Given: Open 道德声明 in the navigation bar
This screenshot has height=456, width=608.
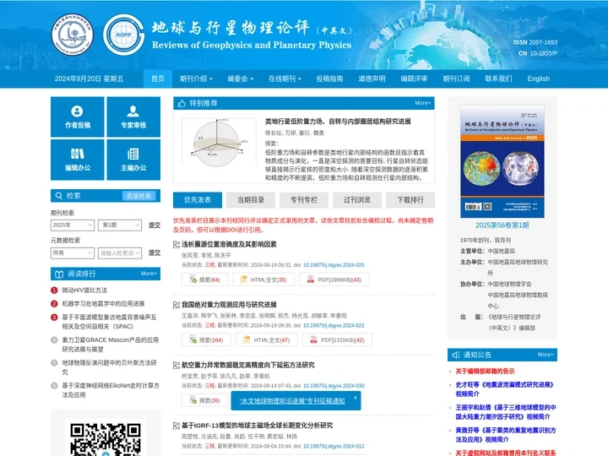Looking at the screenshot, I should pyautogui.click(x=372, y=79).
